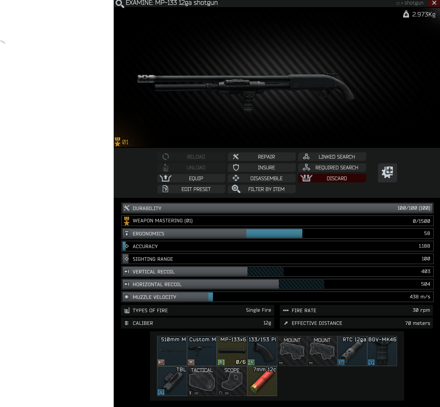Click the red Discard button
Image resolution: width=440 pixels, height=407 pixels.
point(332,178)
